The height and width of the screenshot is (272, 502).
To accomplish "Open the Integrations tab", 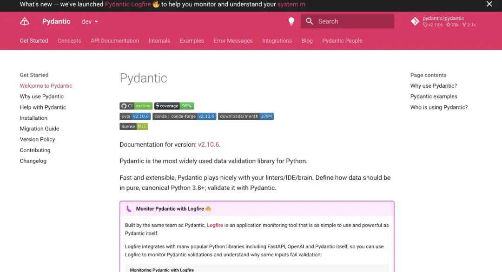I will 277,40.
